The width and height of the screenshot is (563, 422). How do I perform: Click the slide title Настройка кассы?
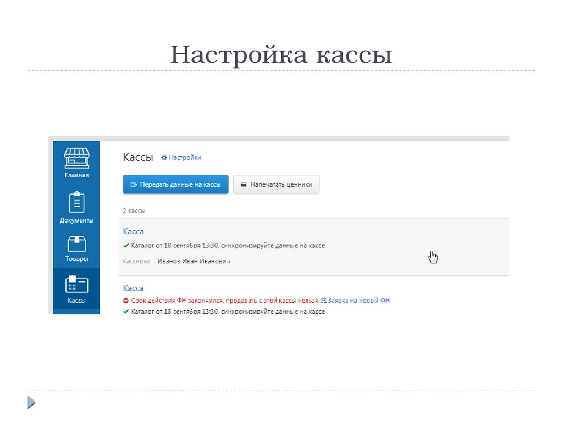(x=281, y=54)
